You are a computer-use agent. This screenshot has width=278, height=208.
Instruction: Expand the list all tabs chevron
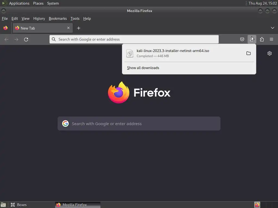(273, 28)
